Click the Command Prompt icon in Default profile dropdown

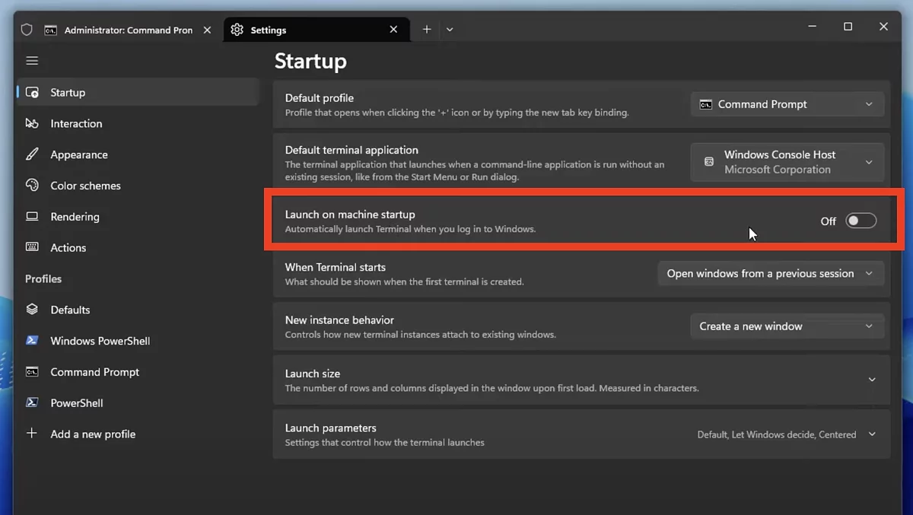pos(706,104)
